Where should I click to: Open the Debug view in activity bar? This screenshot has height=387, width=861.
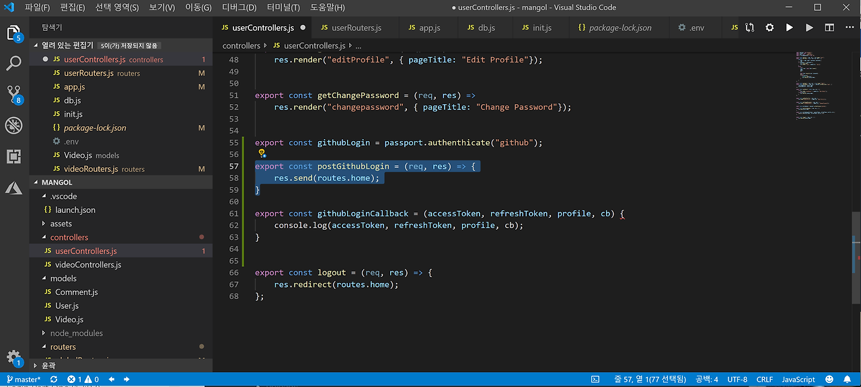click(x=13, y=125)
